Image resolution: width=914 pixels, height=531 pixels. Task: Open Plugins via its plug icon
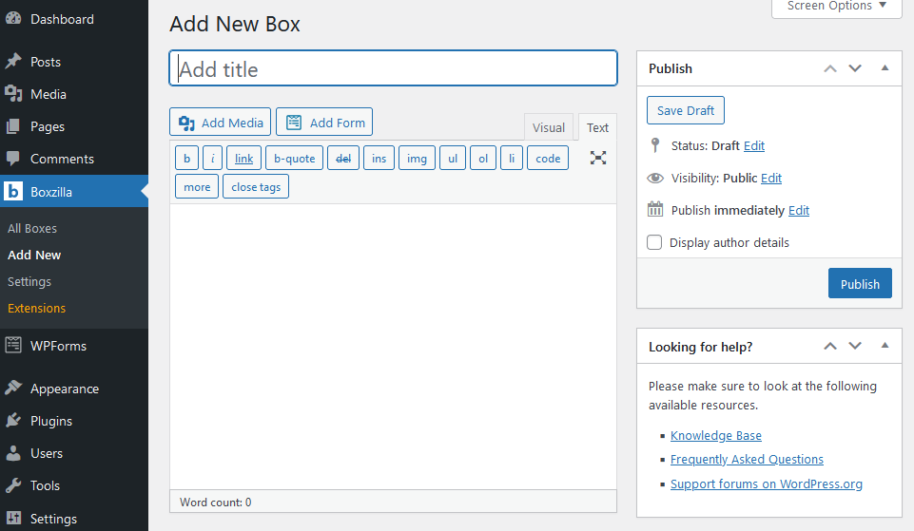click(x=13, y=421)
